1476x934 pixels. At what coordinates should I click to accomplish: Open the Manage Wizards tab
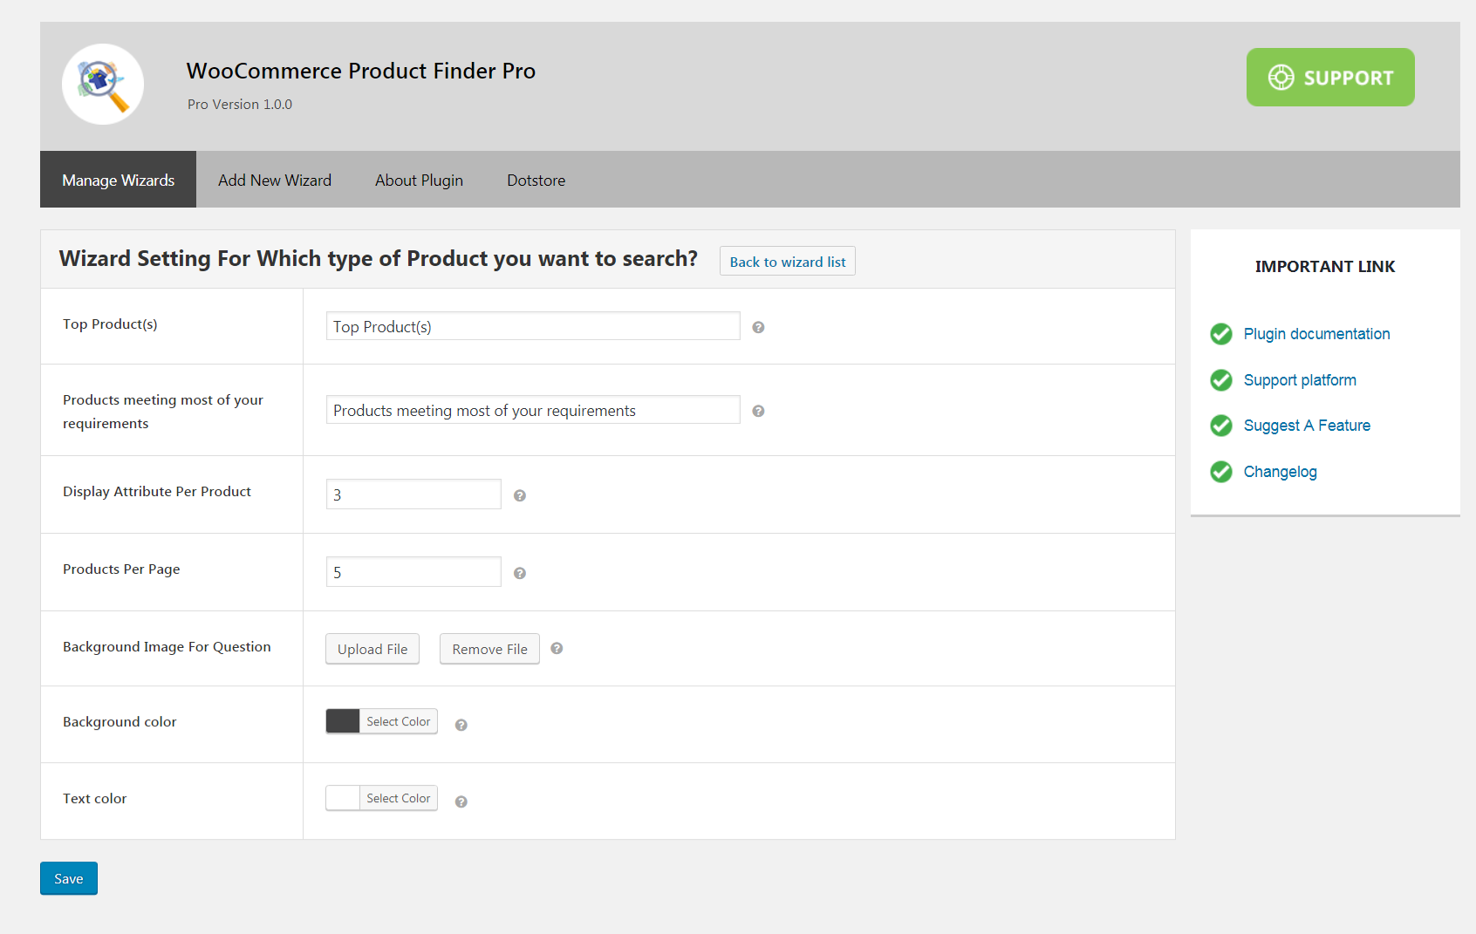119,180
